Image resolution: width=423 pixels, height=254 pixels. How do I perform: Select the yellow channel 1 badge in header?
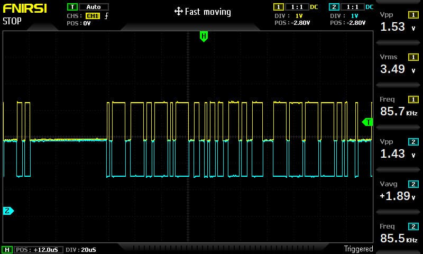[278, 7]
